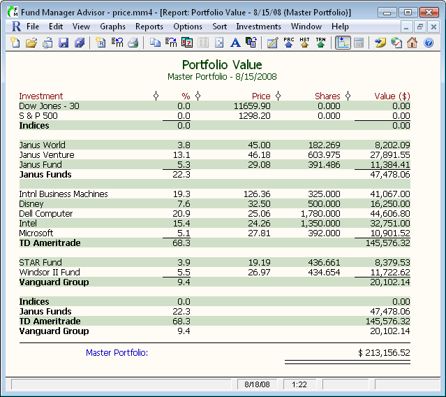Click the diamond marker after % column
Screen dimensions: 446x397
[x=198, y=96]
